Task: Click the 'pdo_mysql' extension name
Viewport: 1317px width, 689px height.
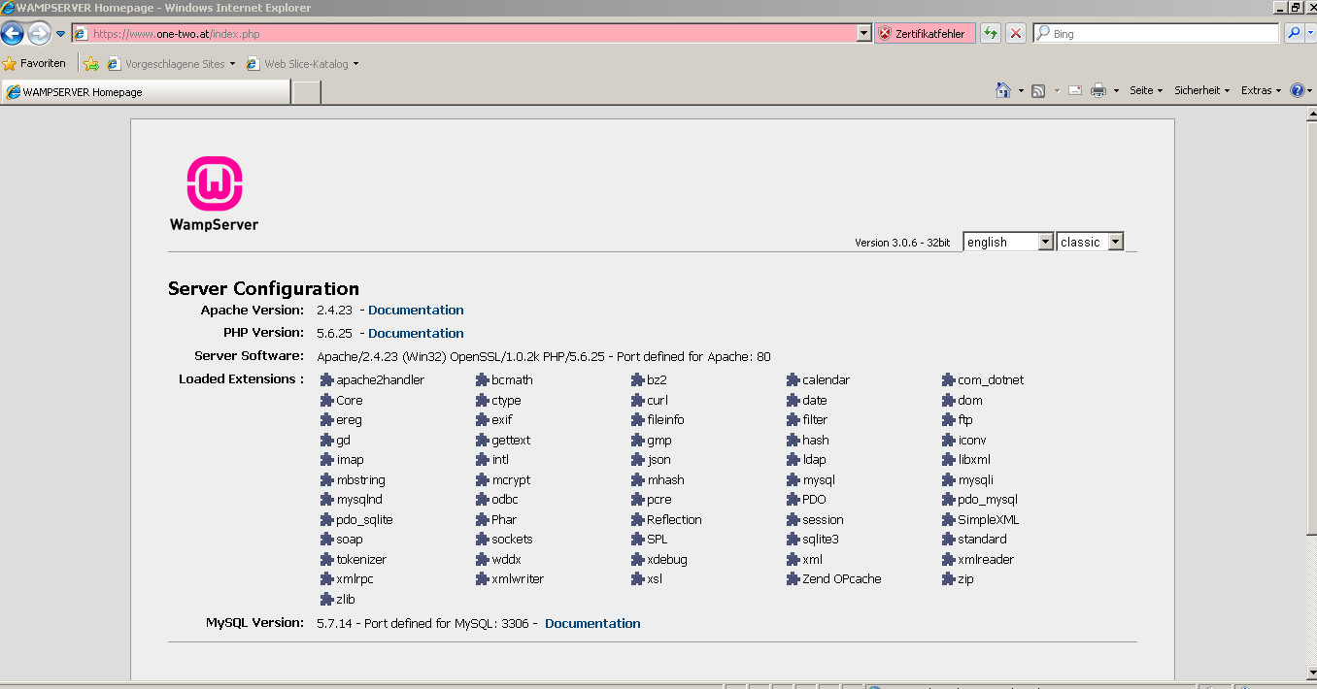Action: tap(988, 500)
